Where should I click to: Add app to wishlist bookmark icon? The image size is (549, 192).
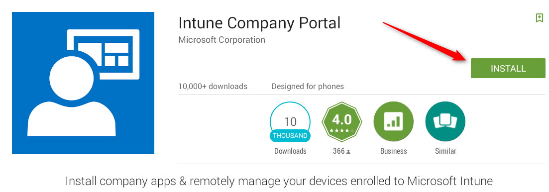(x=540, y=18)
